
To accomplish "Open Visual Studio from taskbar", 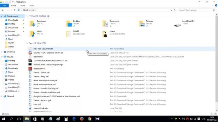I will 97,119.
